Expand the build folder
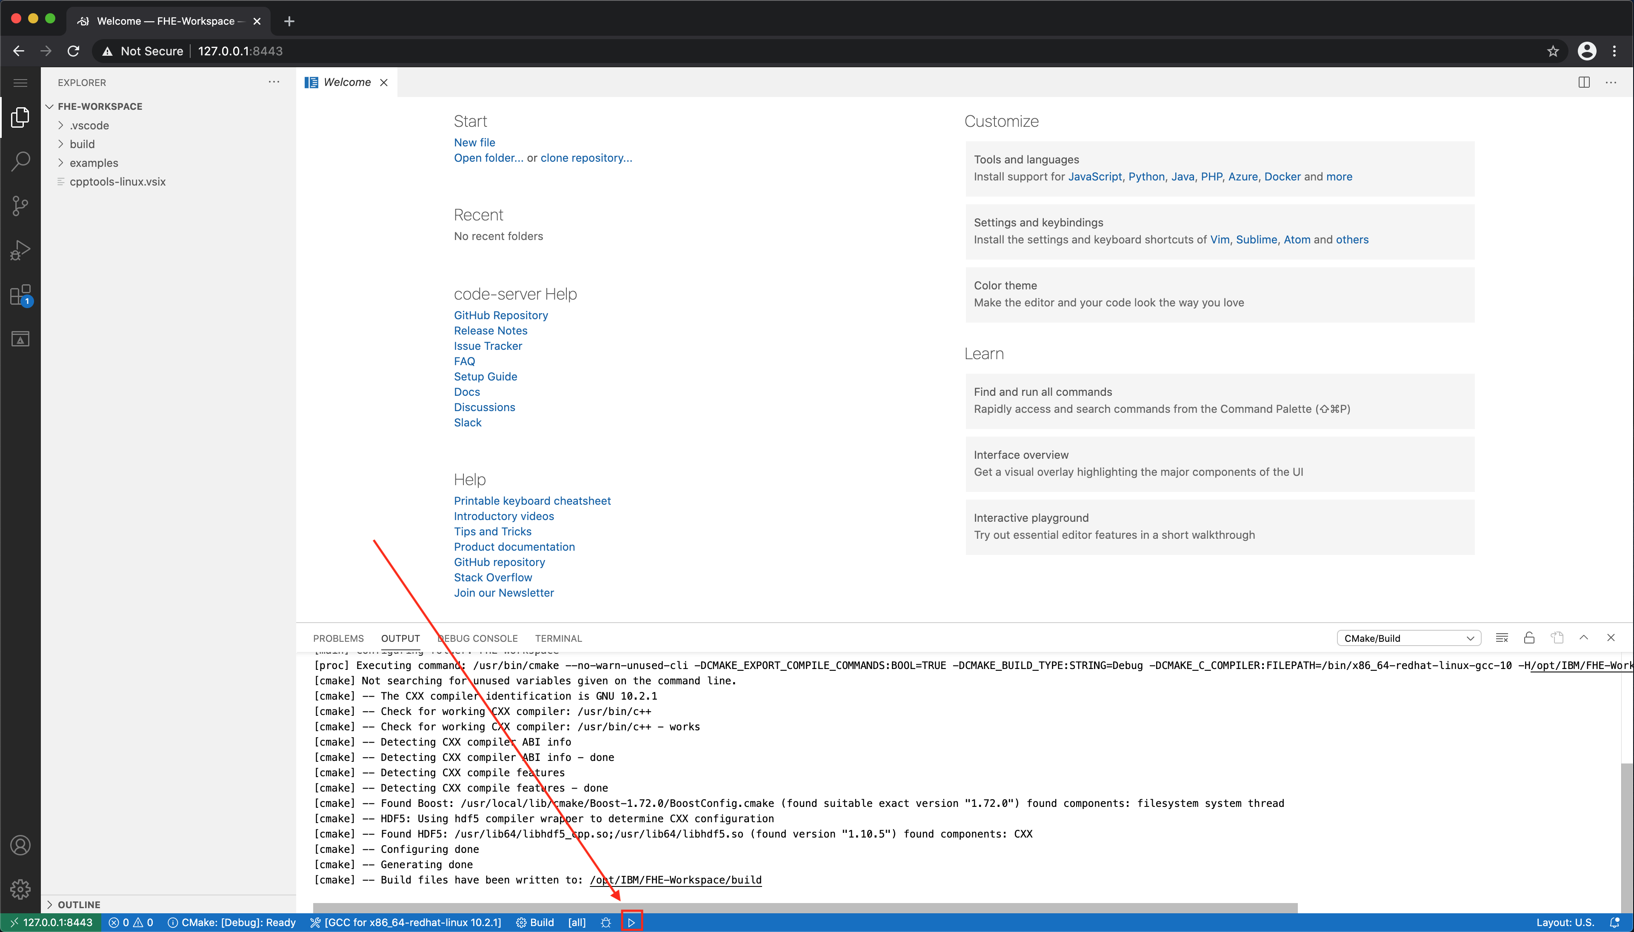 click(82, 144)
